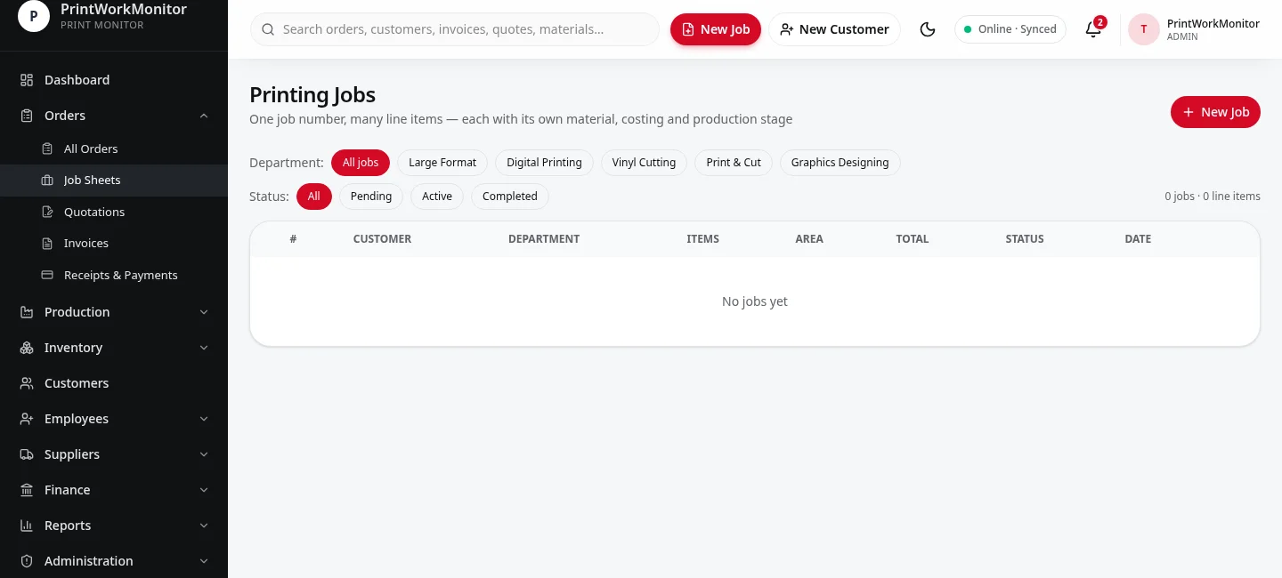Click the Production factory icon
1282x578 pixels.
tap(27, 312)
